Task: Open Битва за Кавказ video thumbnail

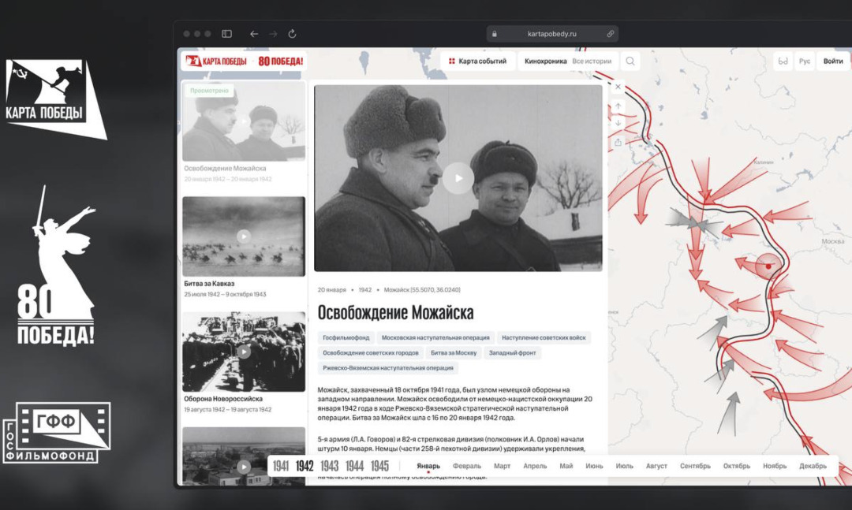Action: (244, 236)
